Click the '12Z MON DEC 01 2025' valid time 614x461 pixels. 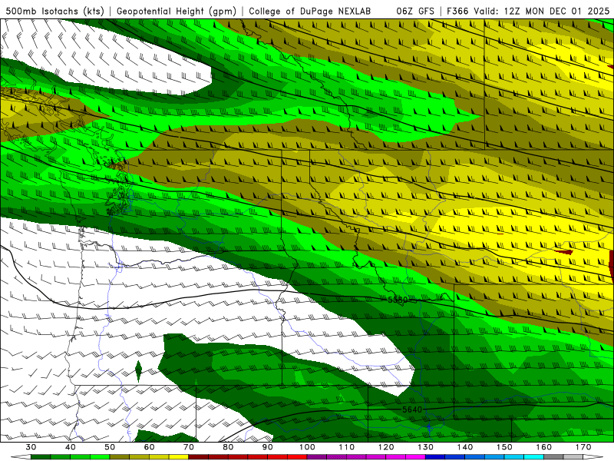tap(557, 11)
